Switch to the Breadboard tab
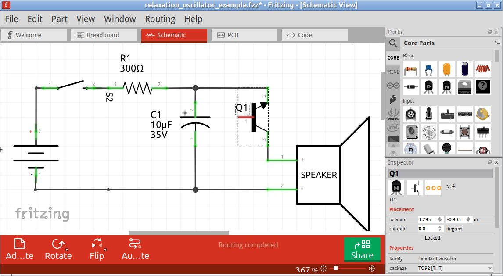 (x=104, y=35)
